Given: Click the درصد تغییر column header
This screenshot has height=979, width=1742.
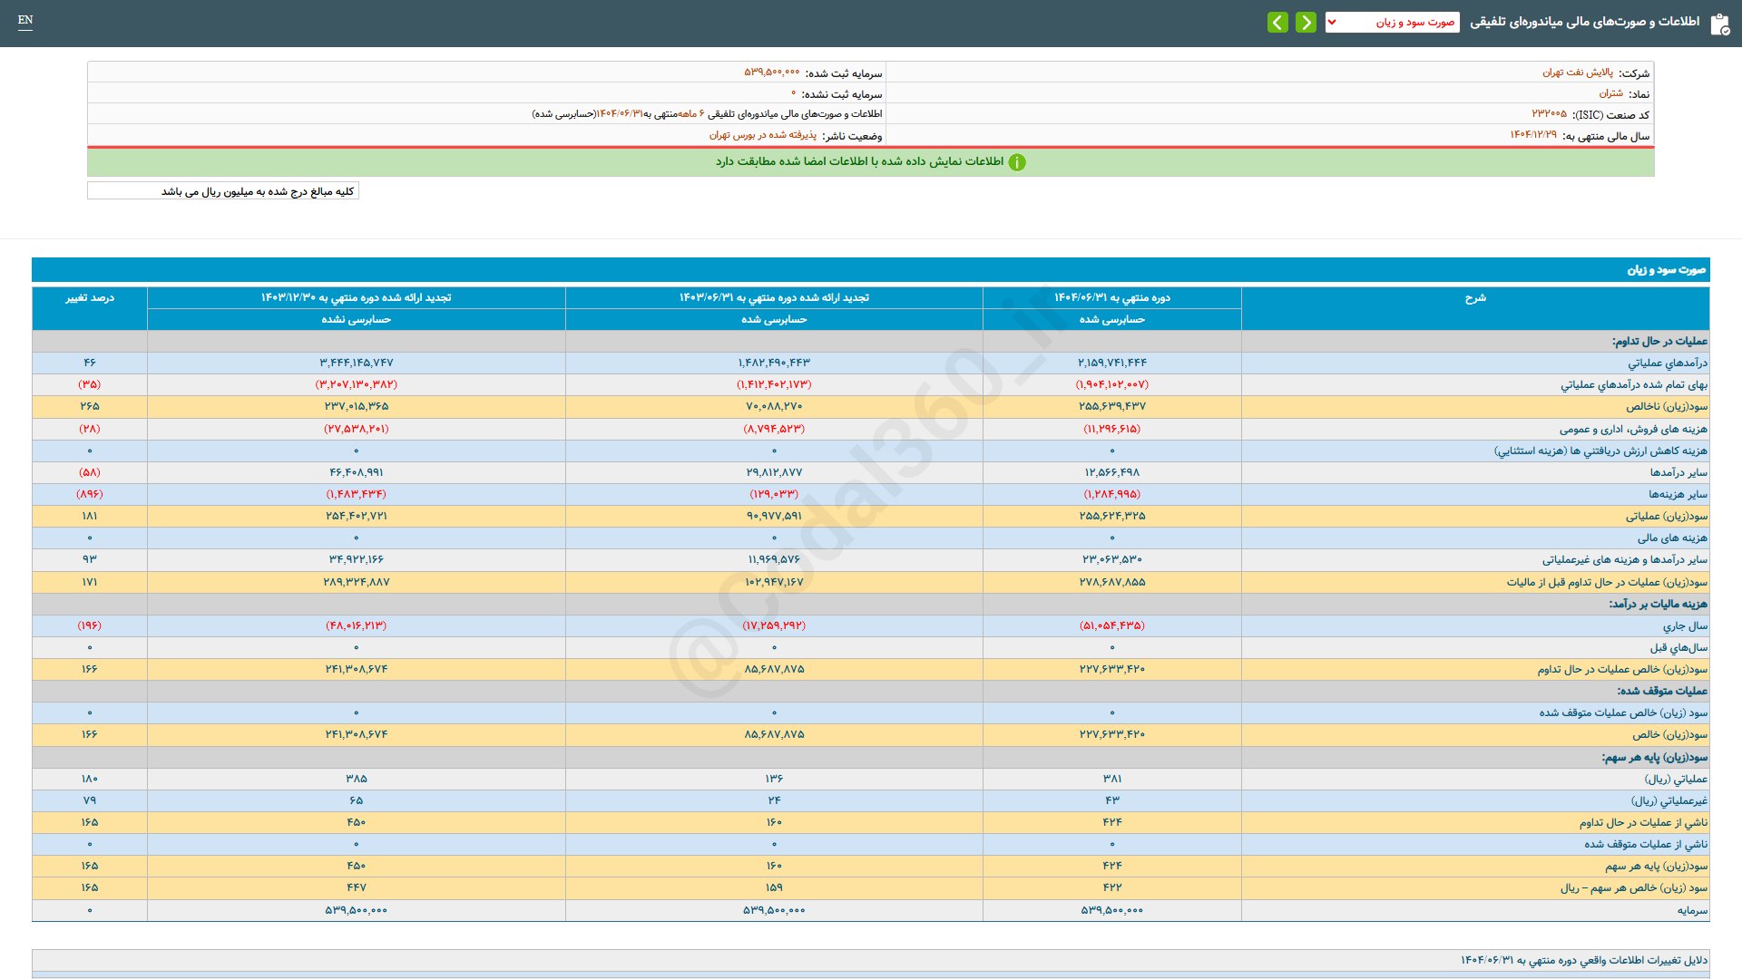Looking at the screenshot, I should [90, 298].
